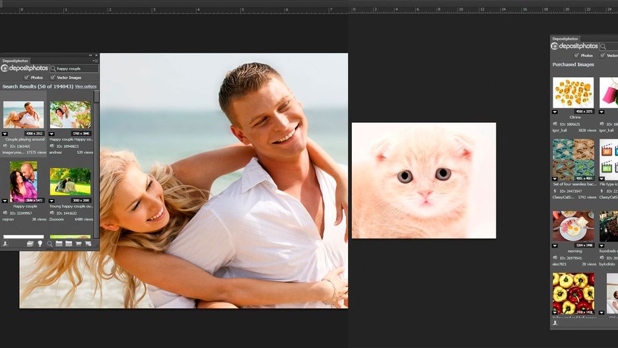Toggle the Photos checkbox in search results panel

point(26,77)
